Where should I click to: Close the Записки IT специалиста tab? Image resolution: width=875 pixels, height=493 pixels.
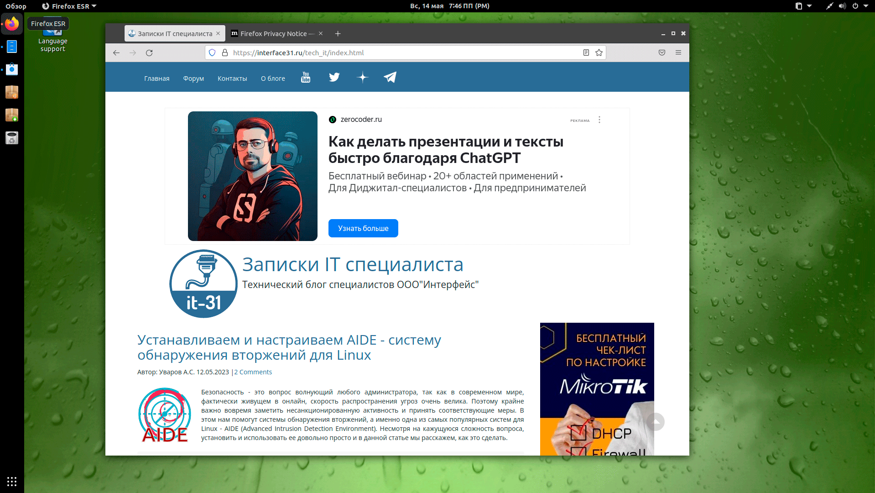218,33
